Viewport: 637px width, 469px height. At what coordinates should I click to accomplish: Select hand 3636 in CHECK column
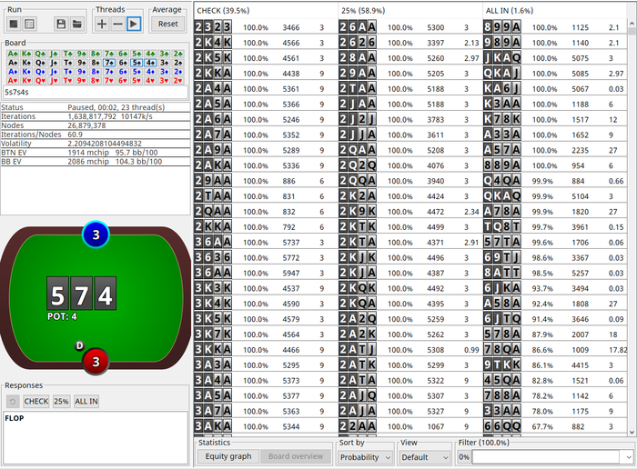pos(213,257)
